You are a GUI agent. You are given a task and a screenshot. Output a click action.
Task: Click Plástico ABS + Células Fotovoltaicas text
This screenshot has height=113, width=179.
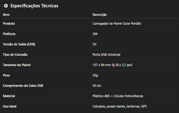[x=118, y=96]
